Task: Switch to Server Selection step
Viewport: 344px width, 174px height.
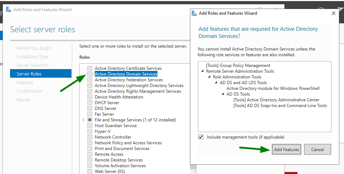Action: (x=32, y=65)
